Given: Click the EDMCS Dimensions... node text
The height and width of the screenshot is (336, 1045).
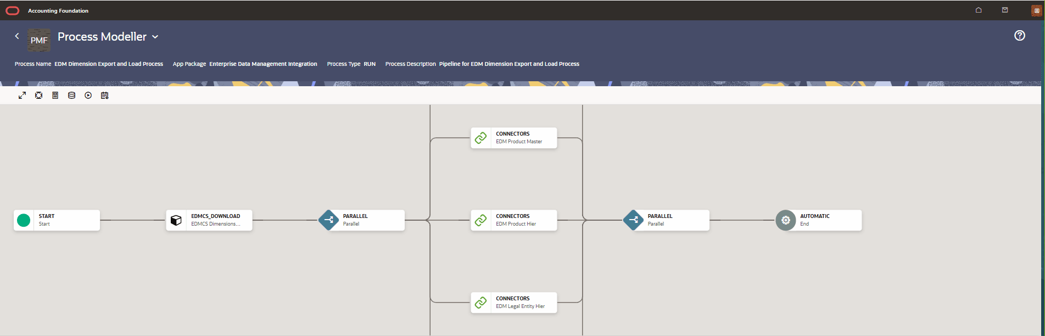Looking at the screenshot, I should pos(216,224).
